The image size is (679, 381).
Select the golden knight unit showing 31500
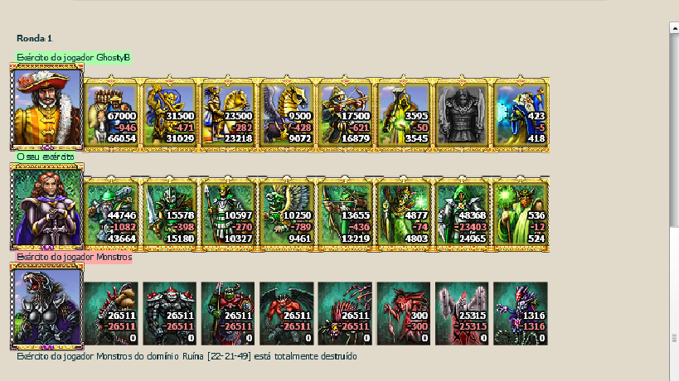point(170,114)
